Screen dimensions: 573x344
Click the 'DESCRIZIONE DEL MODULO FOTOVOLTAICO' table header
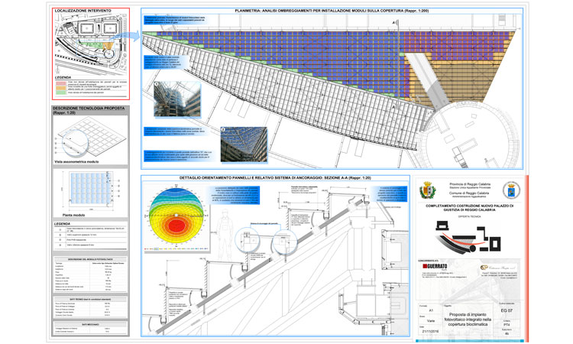pyautogui.click(x=91, y=260)
